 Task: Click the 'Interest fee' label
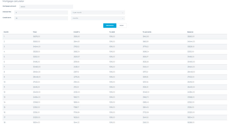click(7, 12)
